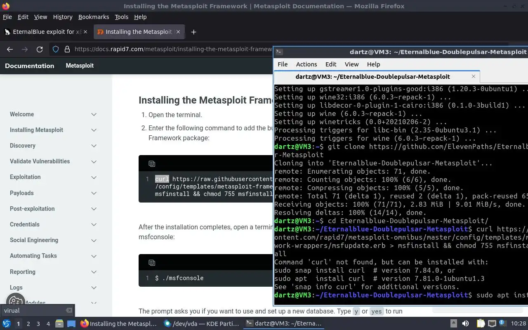Expand the Payloads sidebar section
The width and height of the screenshot is (528, 330).
[94, 193]
